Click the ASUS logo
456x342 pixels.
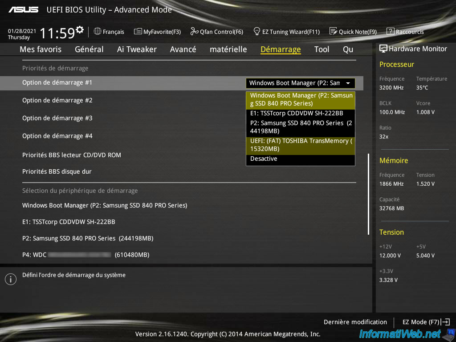23,10
